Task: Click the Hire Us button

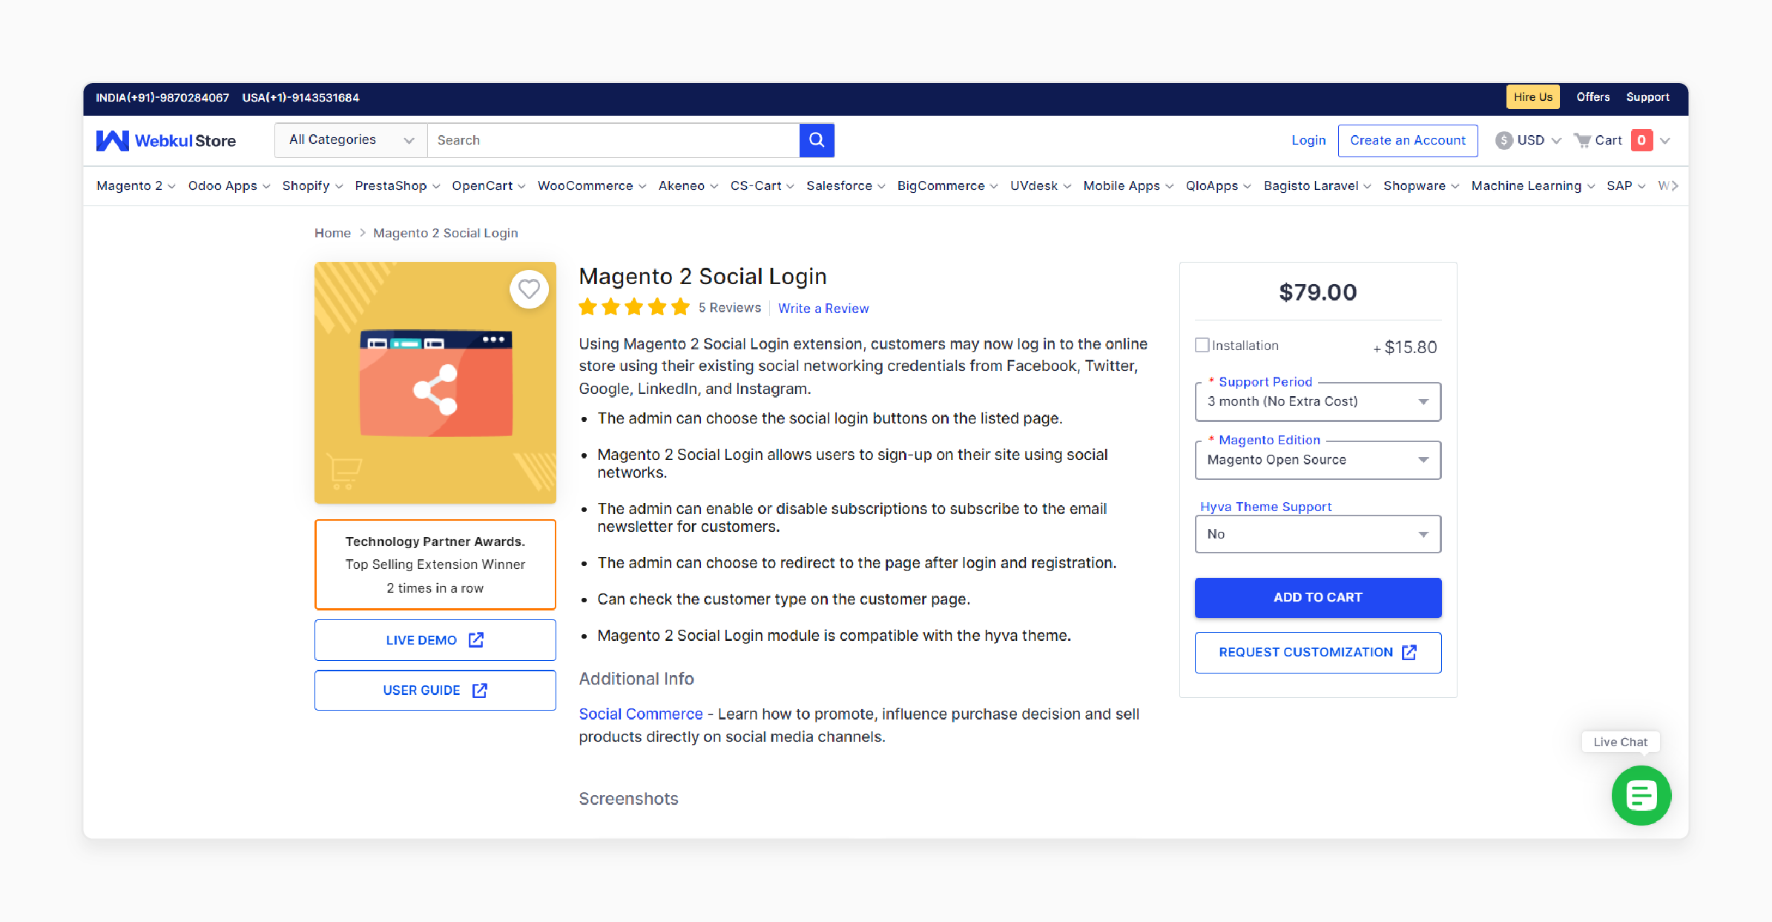Action: tap(1532, 97)
